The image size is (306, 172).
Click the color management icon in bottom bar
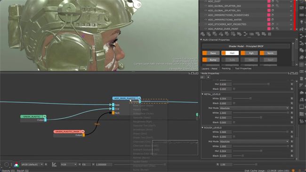click(16, 164)
